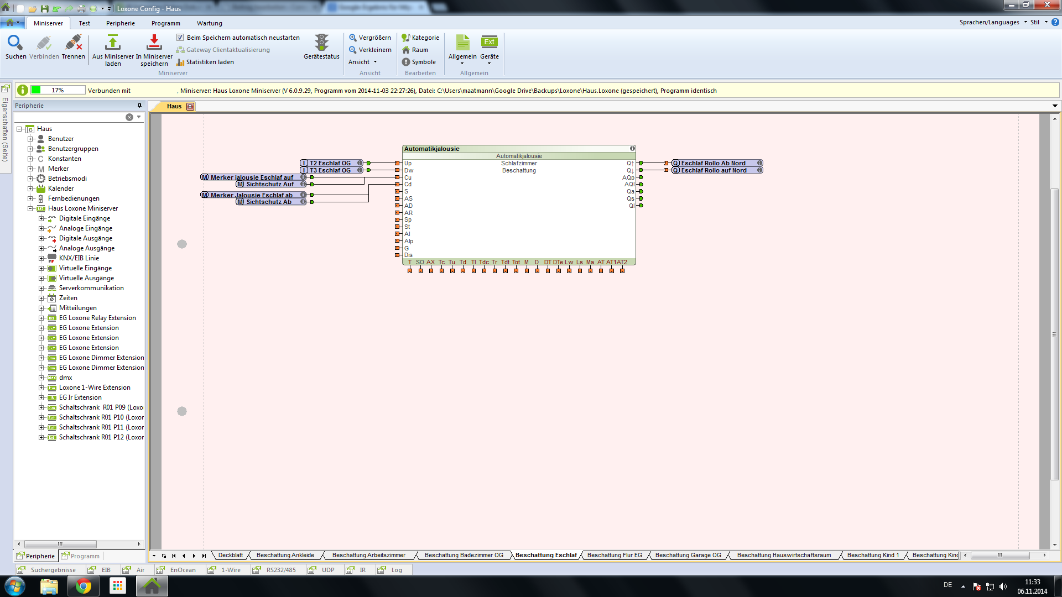
Task: Open Kategorie editor
Action: click(420, 38)
